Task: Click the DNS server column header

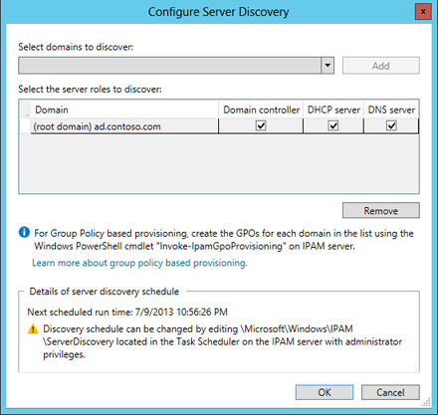Action: [x=391, y=109]
